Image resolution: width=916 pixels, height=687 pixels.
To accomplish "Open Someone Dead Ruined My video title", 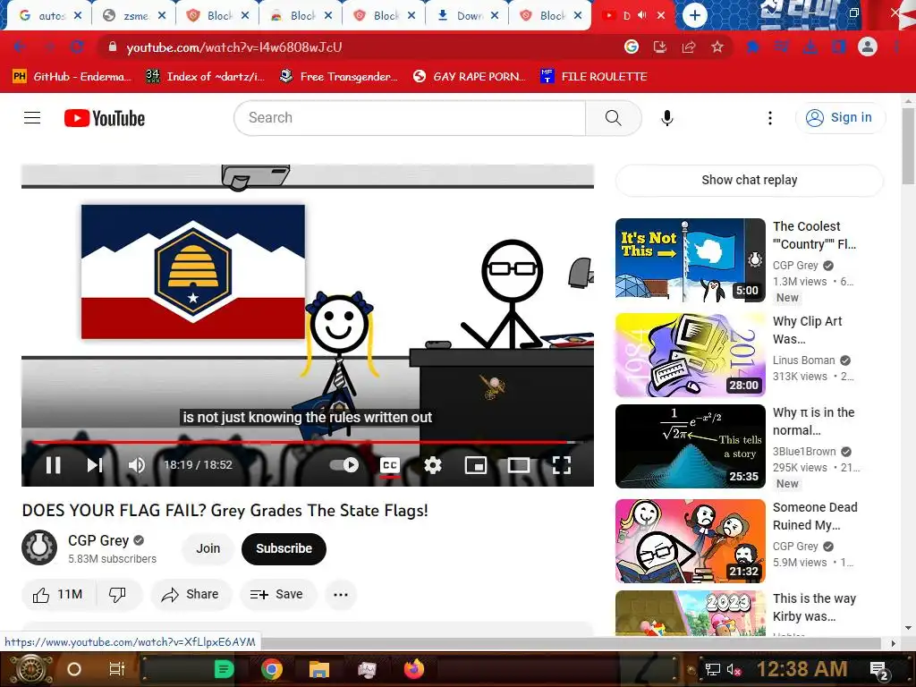I will (x=815, y=516).
